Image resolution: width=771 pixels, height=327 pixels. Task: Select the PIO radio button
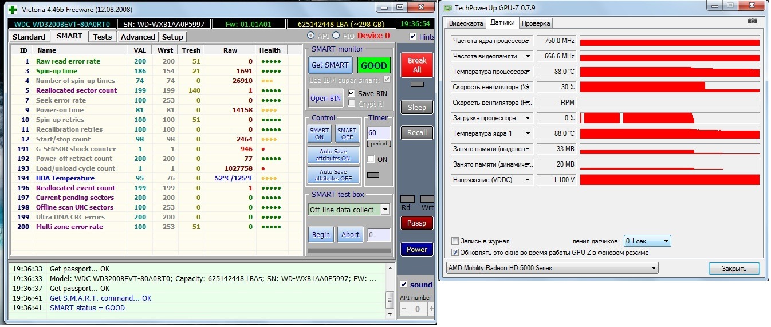click(x=337, y=36)
